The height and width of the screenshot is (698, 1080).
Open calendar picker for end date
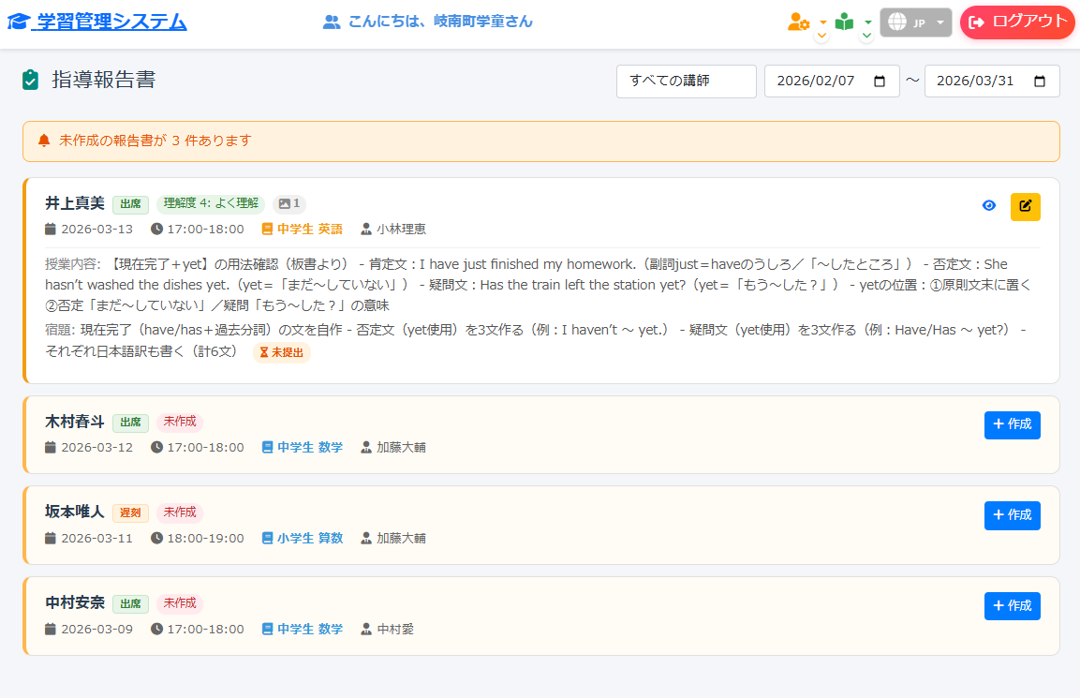coord(1040,82)
